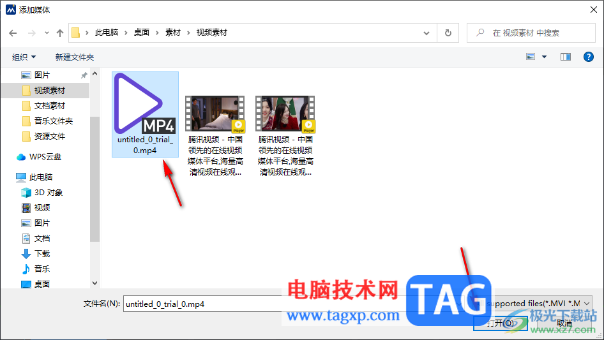Refresh the 视频素材 folder view

click(448, 33)
